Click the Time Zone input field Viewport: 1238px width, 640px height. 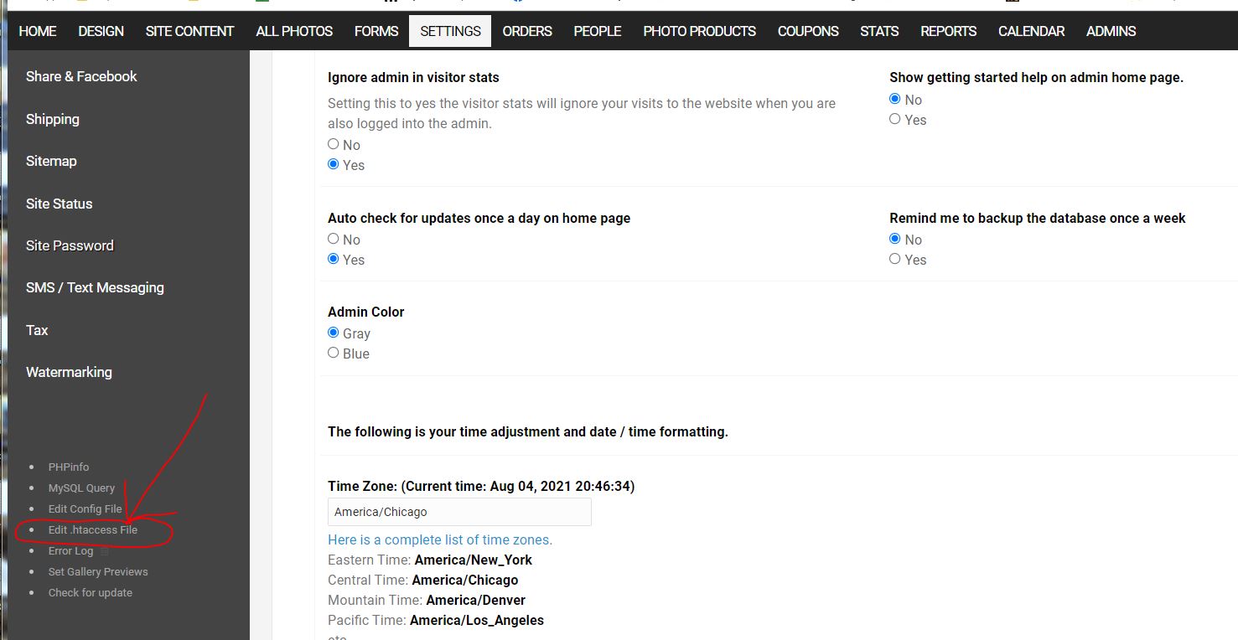tap(459, 512)
